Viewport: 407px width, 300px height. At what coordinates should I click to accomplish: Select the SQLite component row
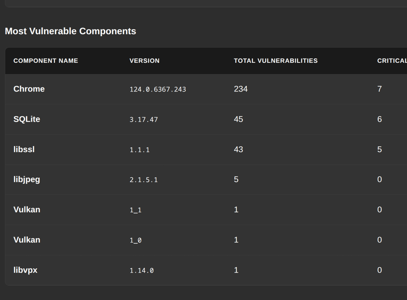tap(111, 119)
